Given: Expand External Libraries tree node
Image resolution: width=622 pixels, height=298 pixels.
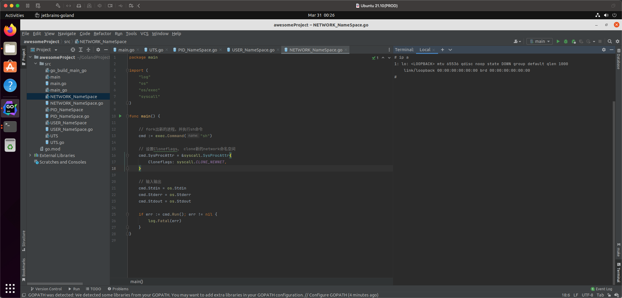Looking at the screenshot, I should [x=30, y=155].
